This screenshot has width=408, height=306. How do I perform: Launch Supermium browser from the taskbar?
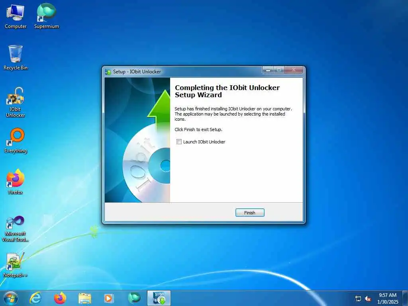pyautogui.click(x=134, y=298)
